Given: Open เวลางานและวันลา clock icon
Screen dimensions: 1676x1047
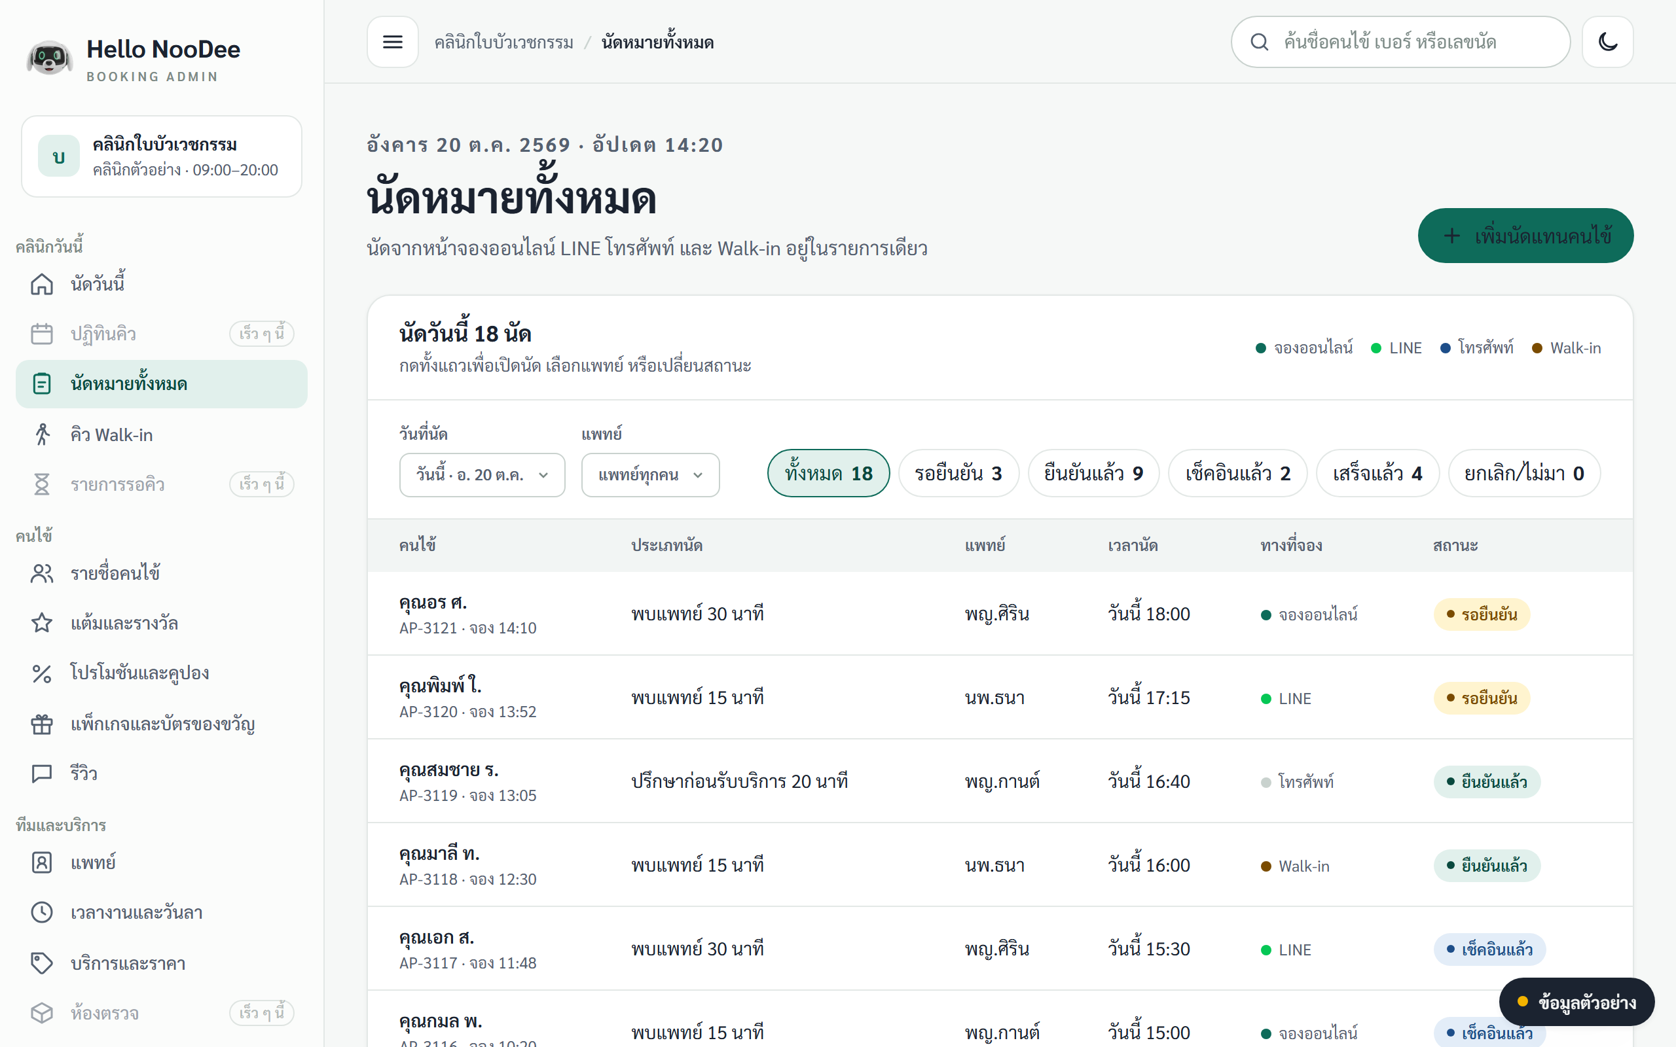Looking at the screenshot, I should 41,913.
